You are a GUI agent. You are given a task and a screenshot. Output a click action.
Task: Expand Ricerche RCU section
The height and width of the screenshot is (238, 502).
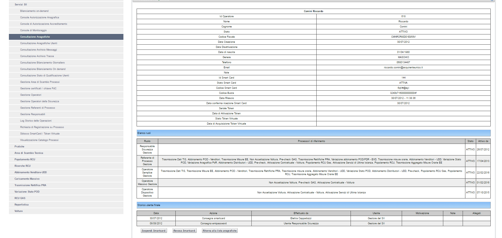pyautogui.click(x=66, y=166)
